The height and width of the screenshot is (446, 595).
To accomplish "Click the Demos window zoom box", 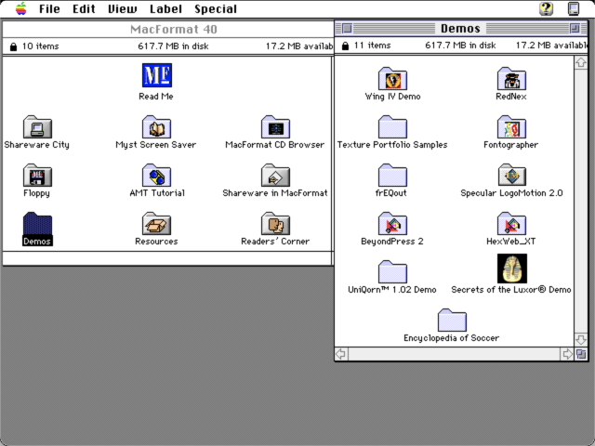I will tap(575, 28).
